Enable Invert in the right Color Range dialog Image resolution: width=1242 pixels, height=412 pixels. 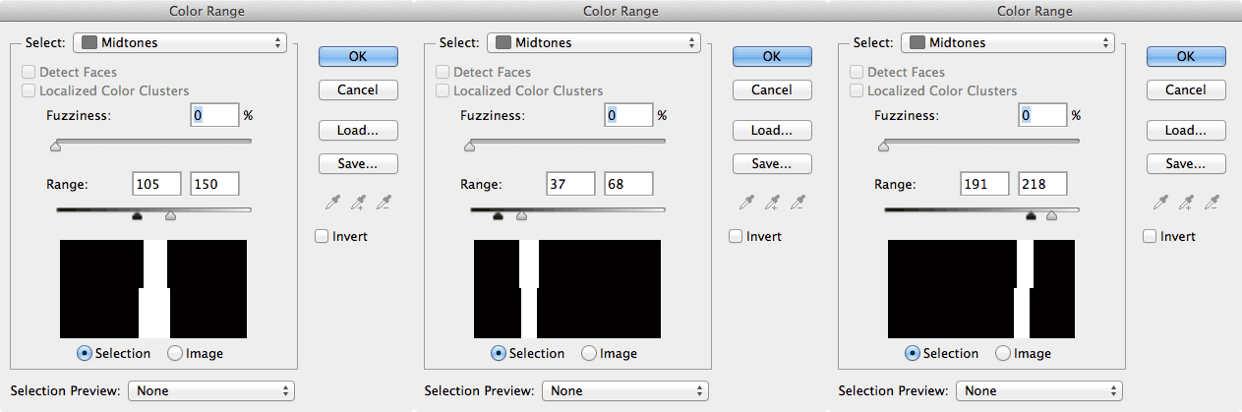pyautogui.click(x=1150, y=236)
